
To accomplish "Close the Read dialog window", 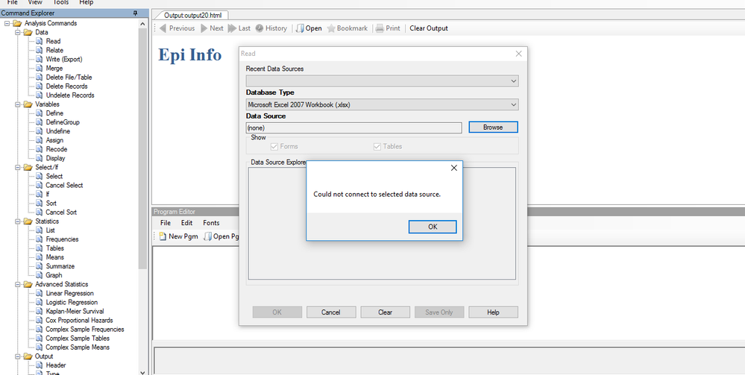I will pos(519,54).
